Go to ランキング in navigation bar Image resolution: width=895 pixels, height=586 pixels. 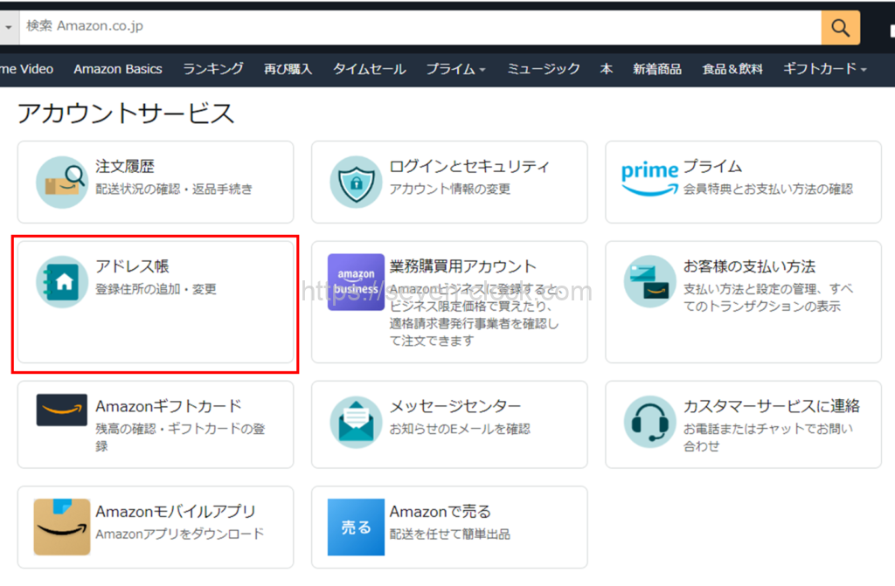(x=213, y=69)
